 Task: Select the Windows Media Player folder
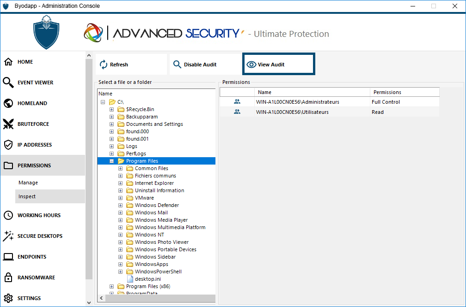coord(161,220)
